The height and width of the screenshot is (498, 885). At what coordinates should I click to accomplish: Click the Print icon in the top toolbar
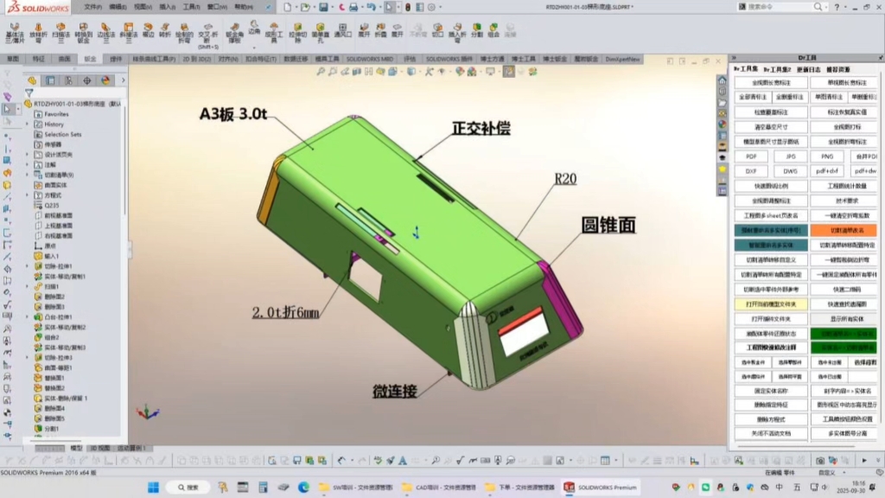[x=353, y=7]
